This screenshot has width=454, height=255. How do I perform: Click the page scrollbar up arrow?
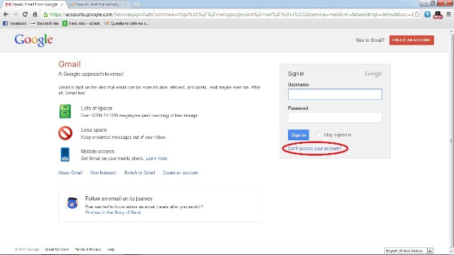(x=451, y=31)
